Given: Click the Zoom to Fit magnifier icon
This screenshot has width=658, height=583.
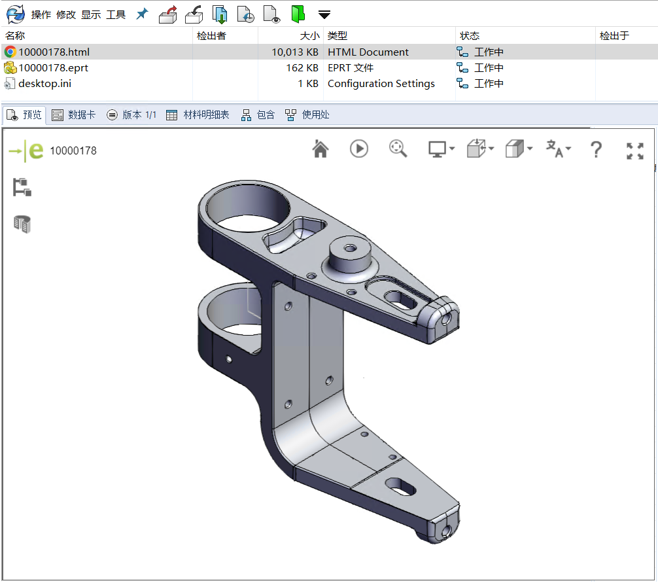Looking at the screenshot, I should pos(398,149).
